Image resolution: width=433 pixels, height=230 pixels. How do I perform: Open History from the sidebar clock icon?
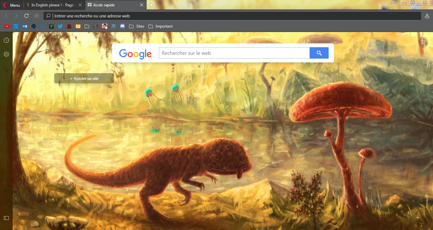tap(6, 40)
